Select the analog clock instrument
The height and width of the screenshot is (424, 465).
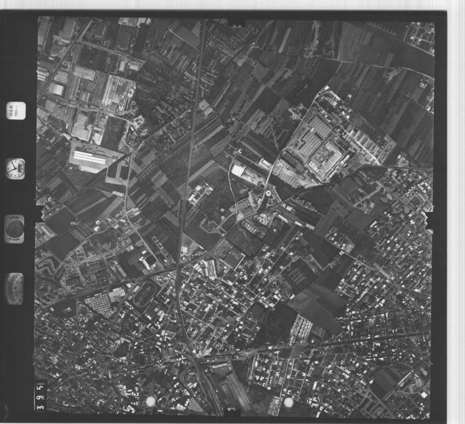coord(15,168)
